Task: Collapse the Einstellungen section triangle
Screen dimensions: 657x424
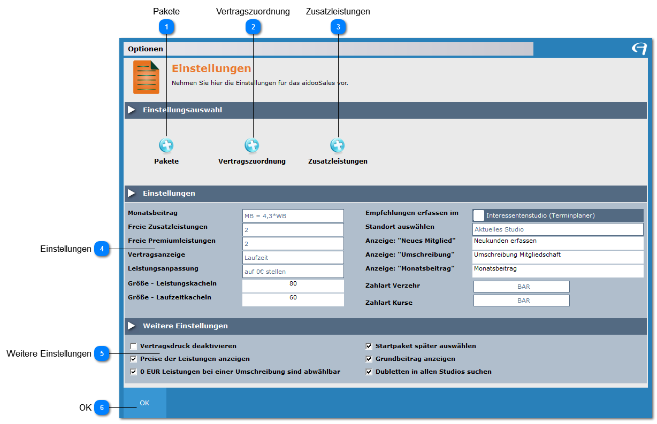Action: click(x=132, y=193)
